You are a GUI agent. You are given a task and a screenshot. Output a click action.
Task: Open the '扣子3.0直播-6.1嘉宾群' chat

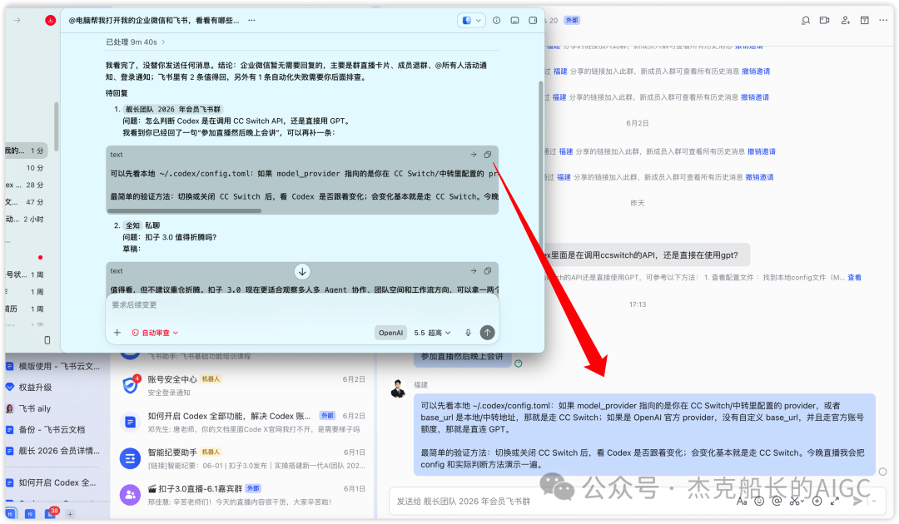click(x=242, y=495)
